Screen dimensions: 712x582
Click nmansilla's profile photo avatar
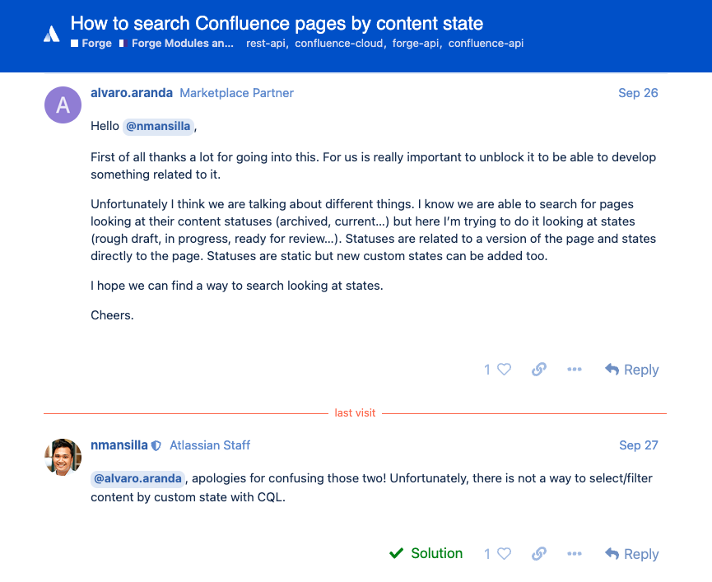(63, 457)
